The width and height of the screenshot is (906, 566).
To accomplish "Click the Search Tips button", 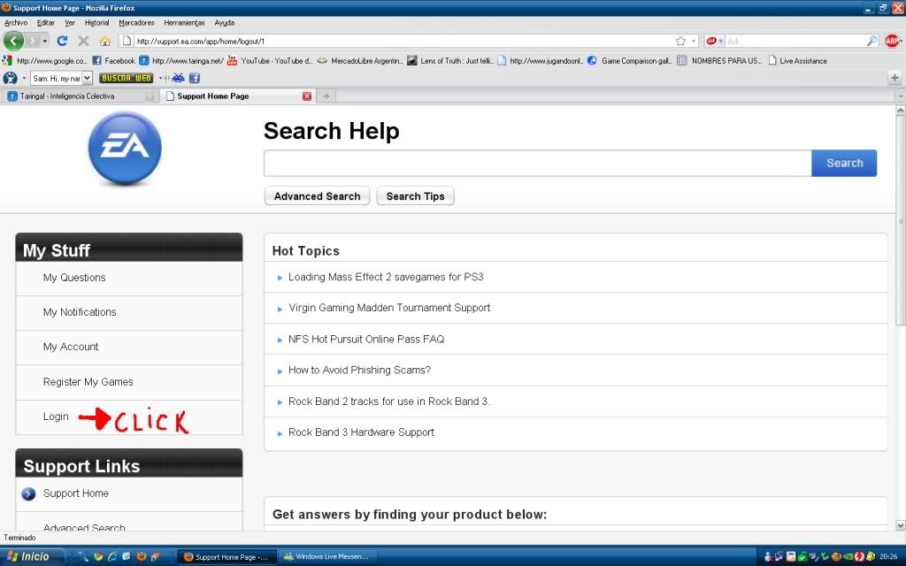I will 416,195.
